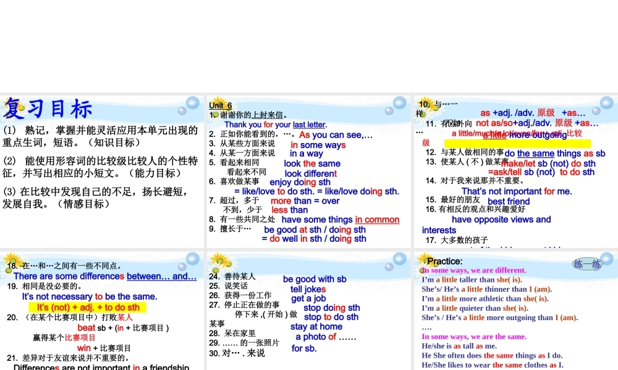The width and height of the screenshot is (618, 370).
Task: Click the red "As you can see,…" text
Action: coord(336,135)
